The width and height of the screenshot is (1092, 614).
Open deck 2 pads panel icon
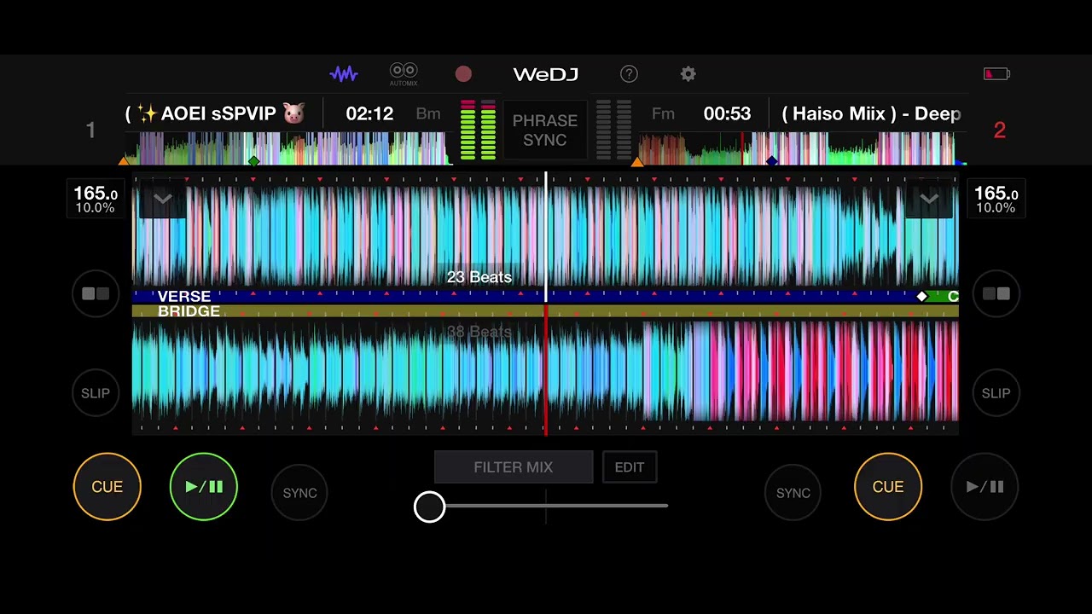pos(996,294)
